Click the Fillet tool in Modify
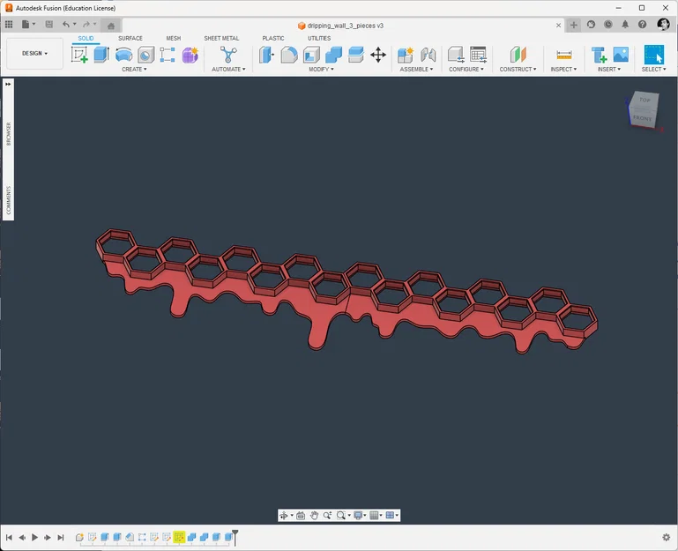The width and height of the screenshot is (678, 551). click(x=289, y=55)
